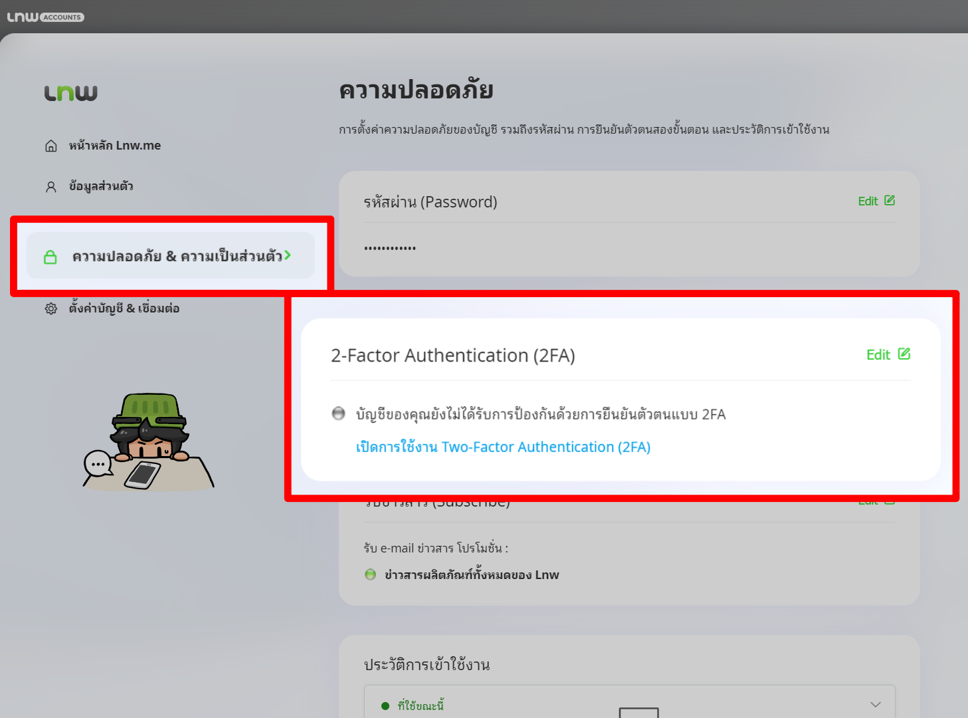
Task: Click the Edit label for Password
Action: (868, 201)
